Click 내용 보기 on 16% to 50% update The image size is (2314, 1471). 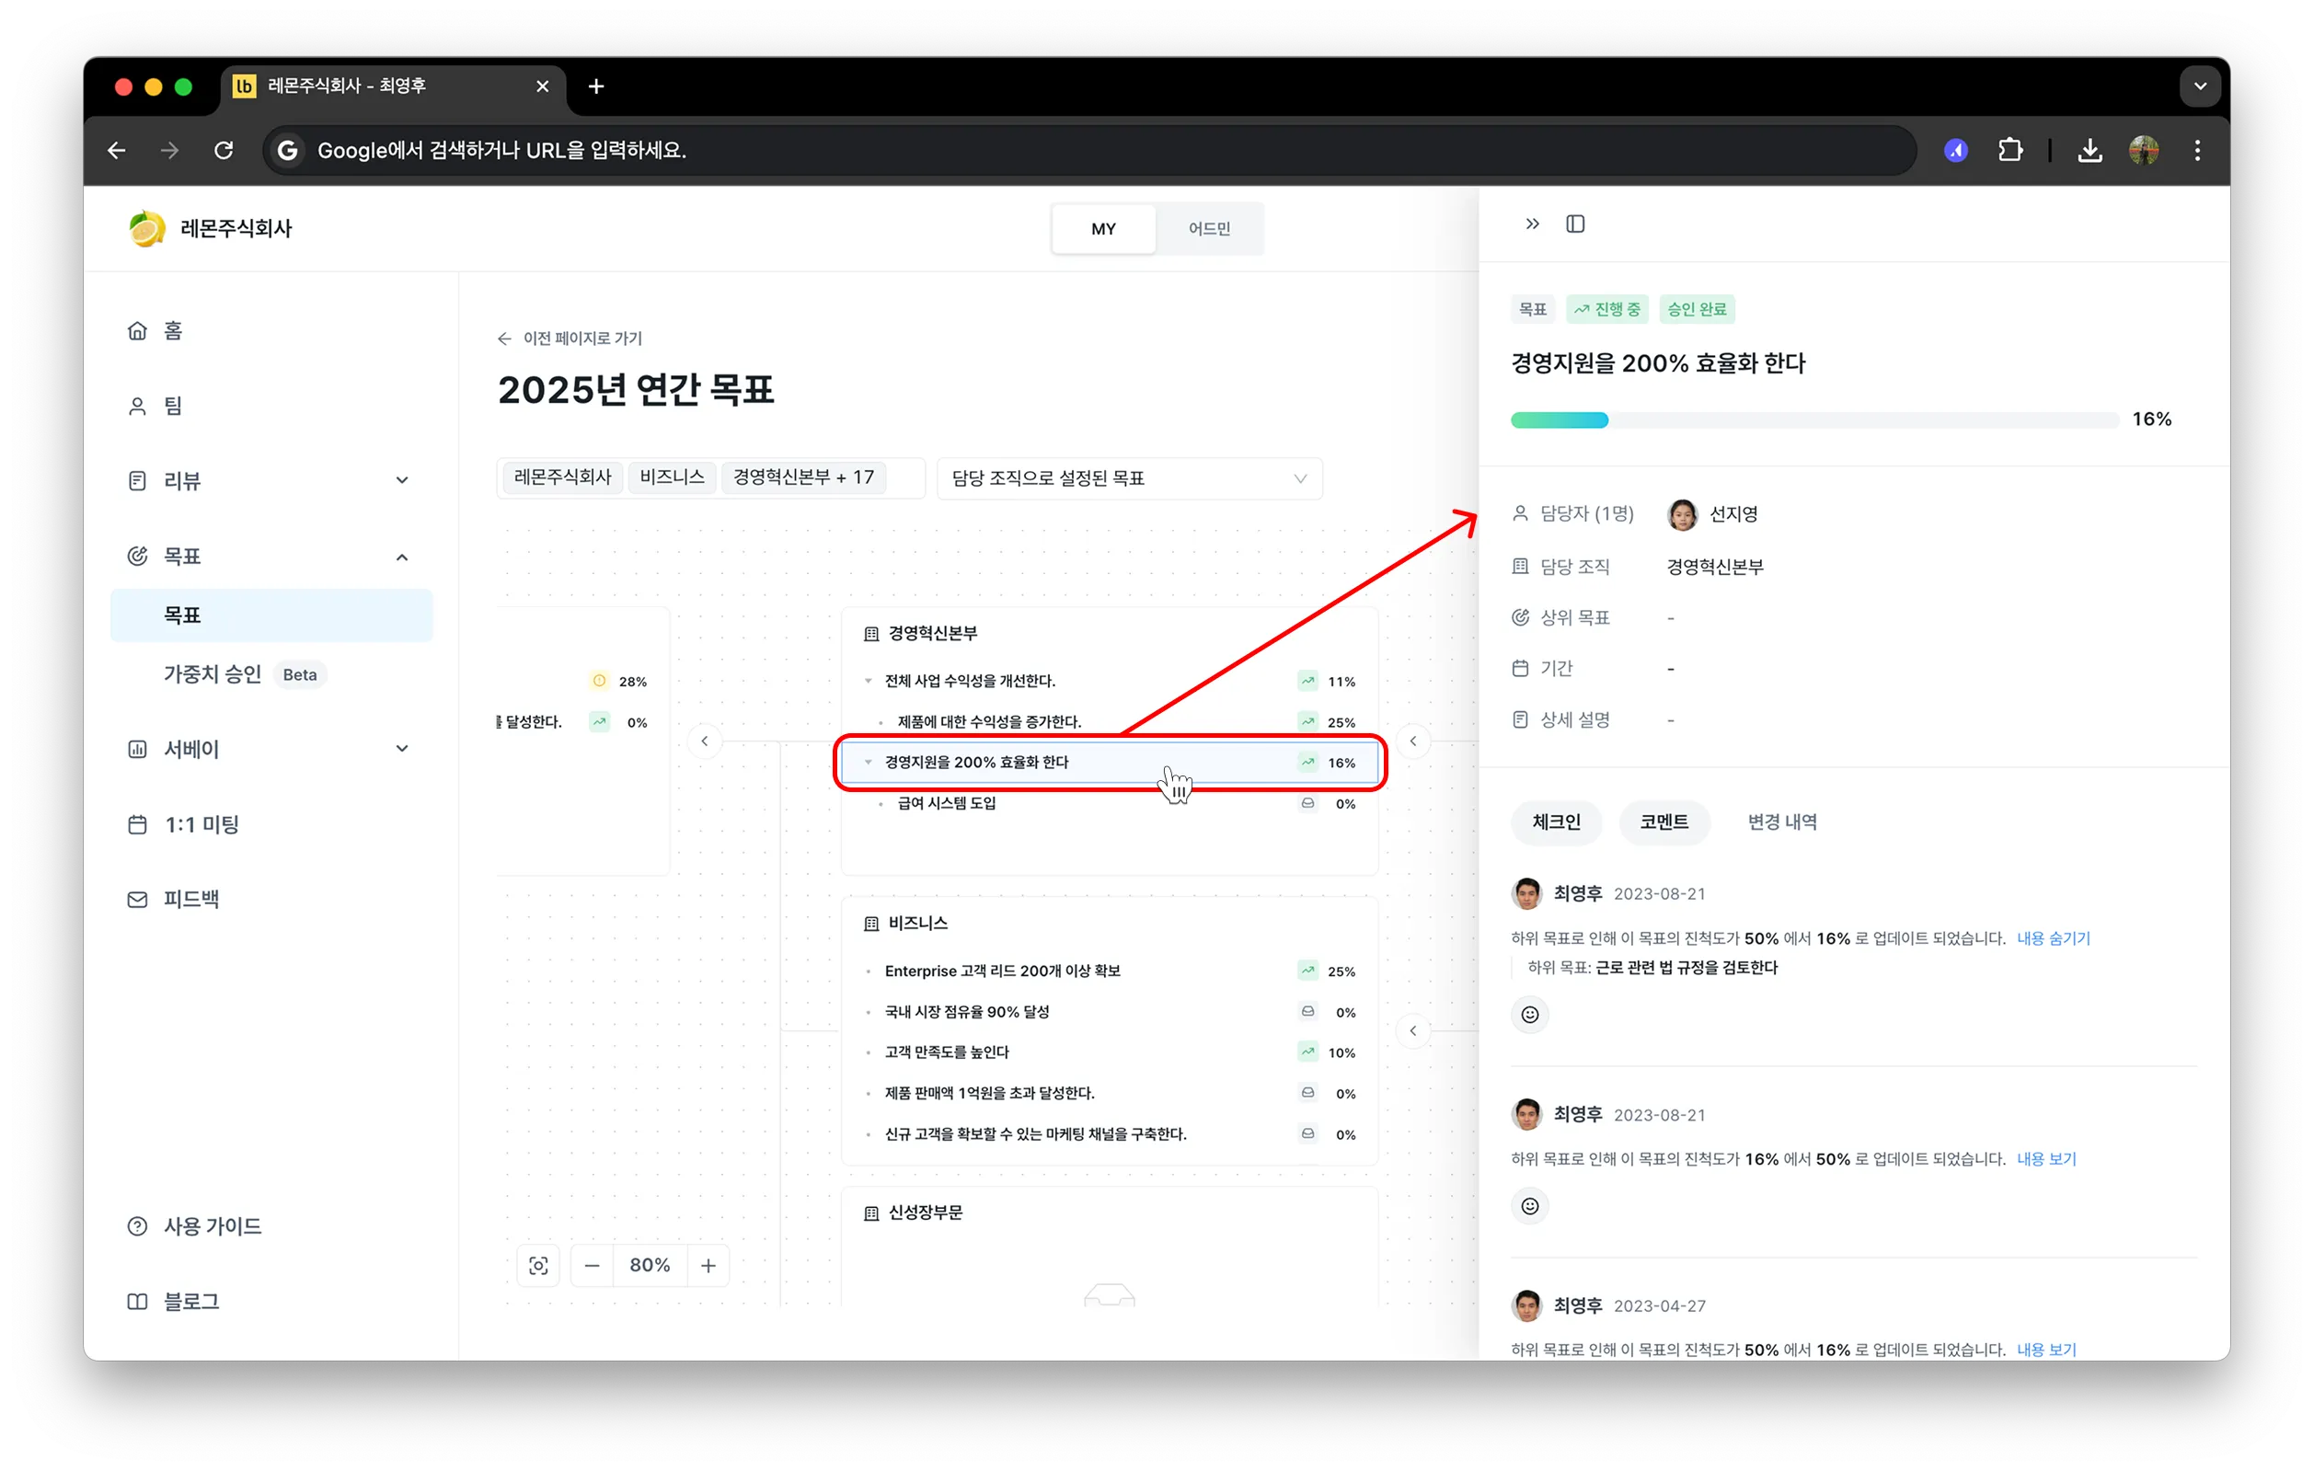click(2046, 1160)
